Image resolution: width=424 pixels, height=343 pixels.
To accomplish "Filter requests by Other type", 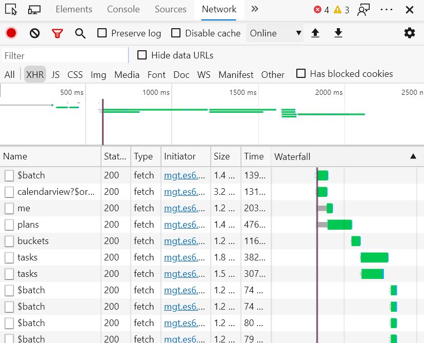I will pyautogui.click(x=273, y=74).
